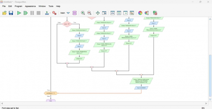This screenshot has height=109, width=212.
Task: Open the console window icon
Action: point(119,13)
